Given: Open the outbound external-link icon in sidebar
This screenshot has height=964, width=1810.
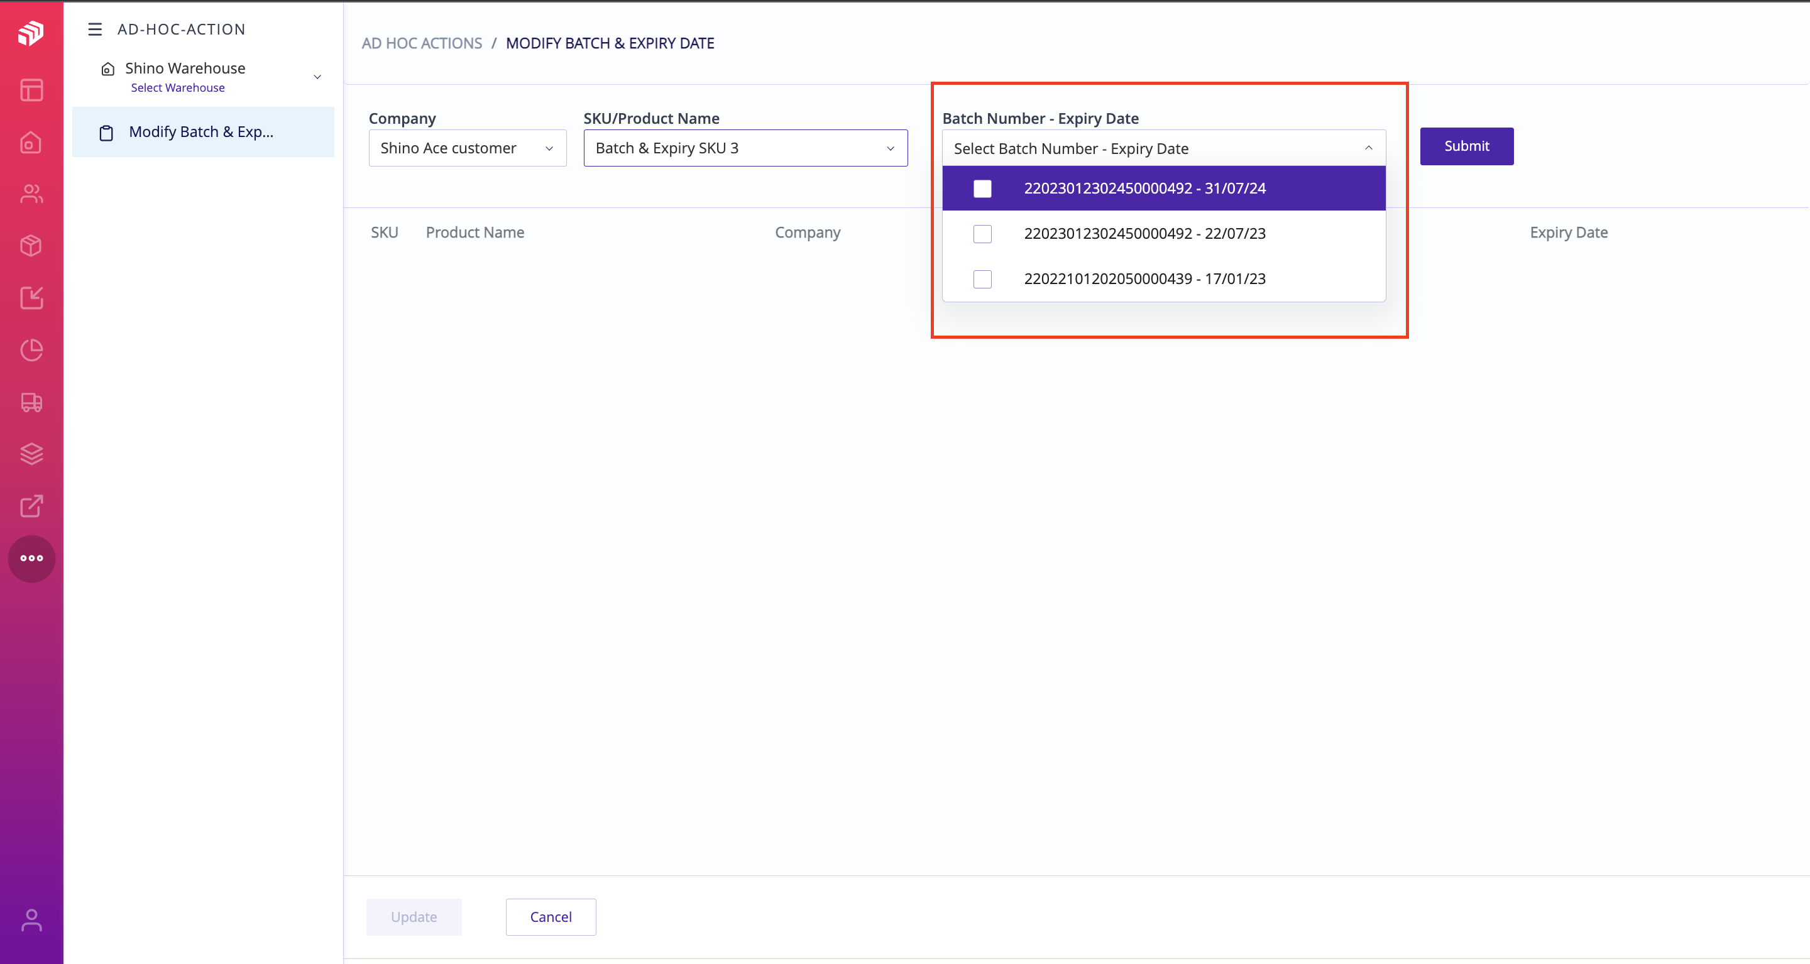Looking at the screenshot, I should click(31, 506).
